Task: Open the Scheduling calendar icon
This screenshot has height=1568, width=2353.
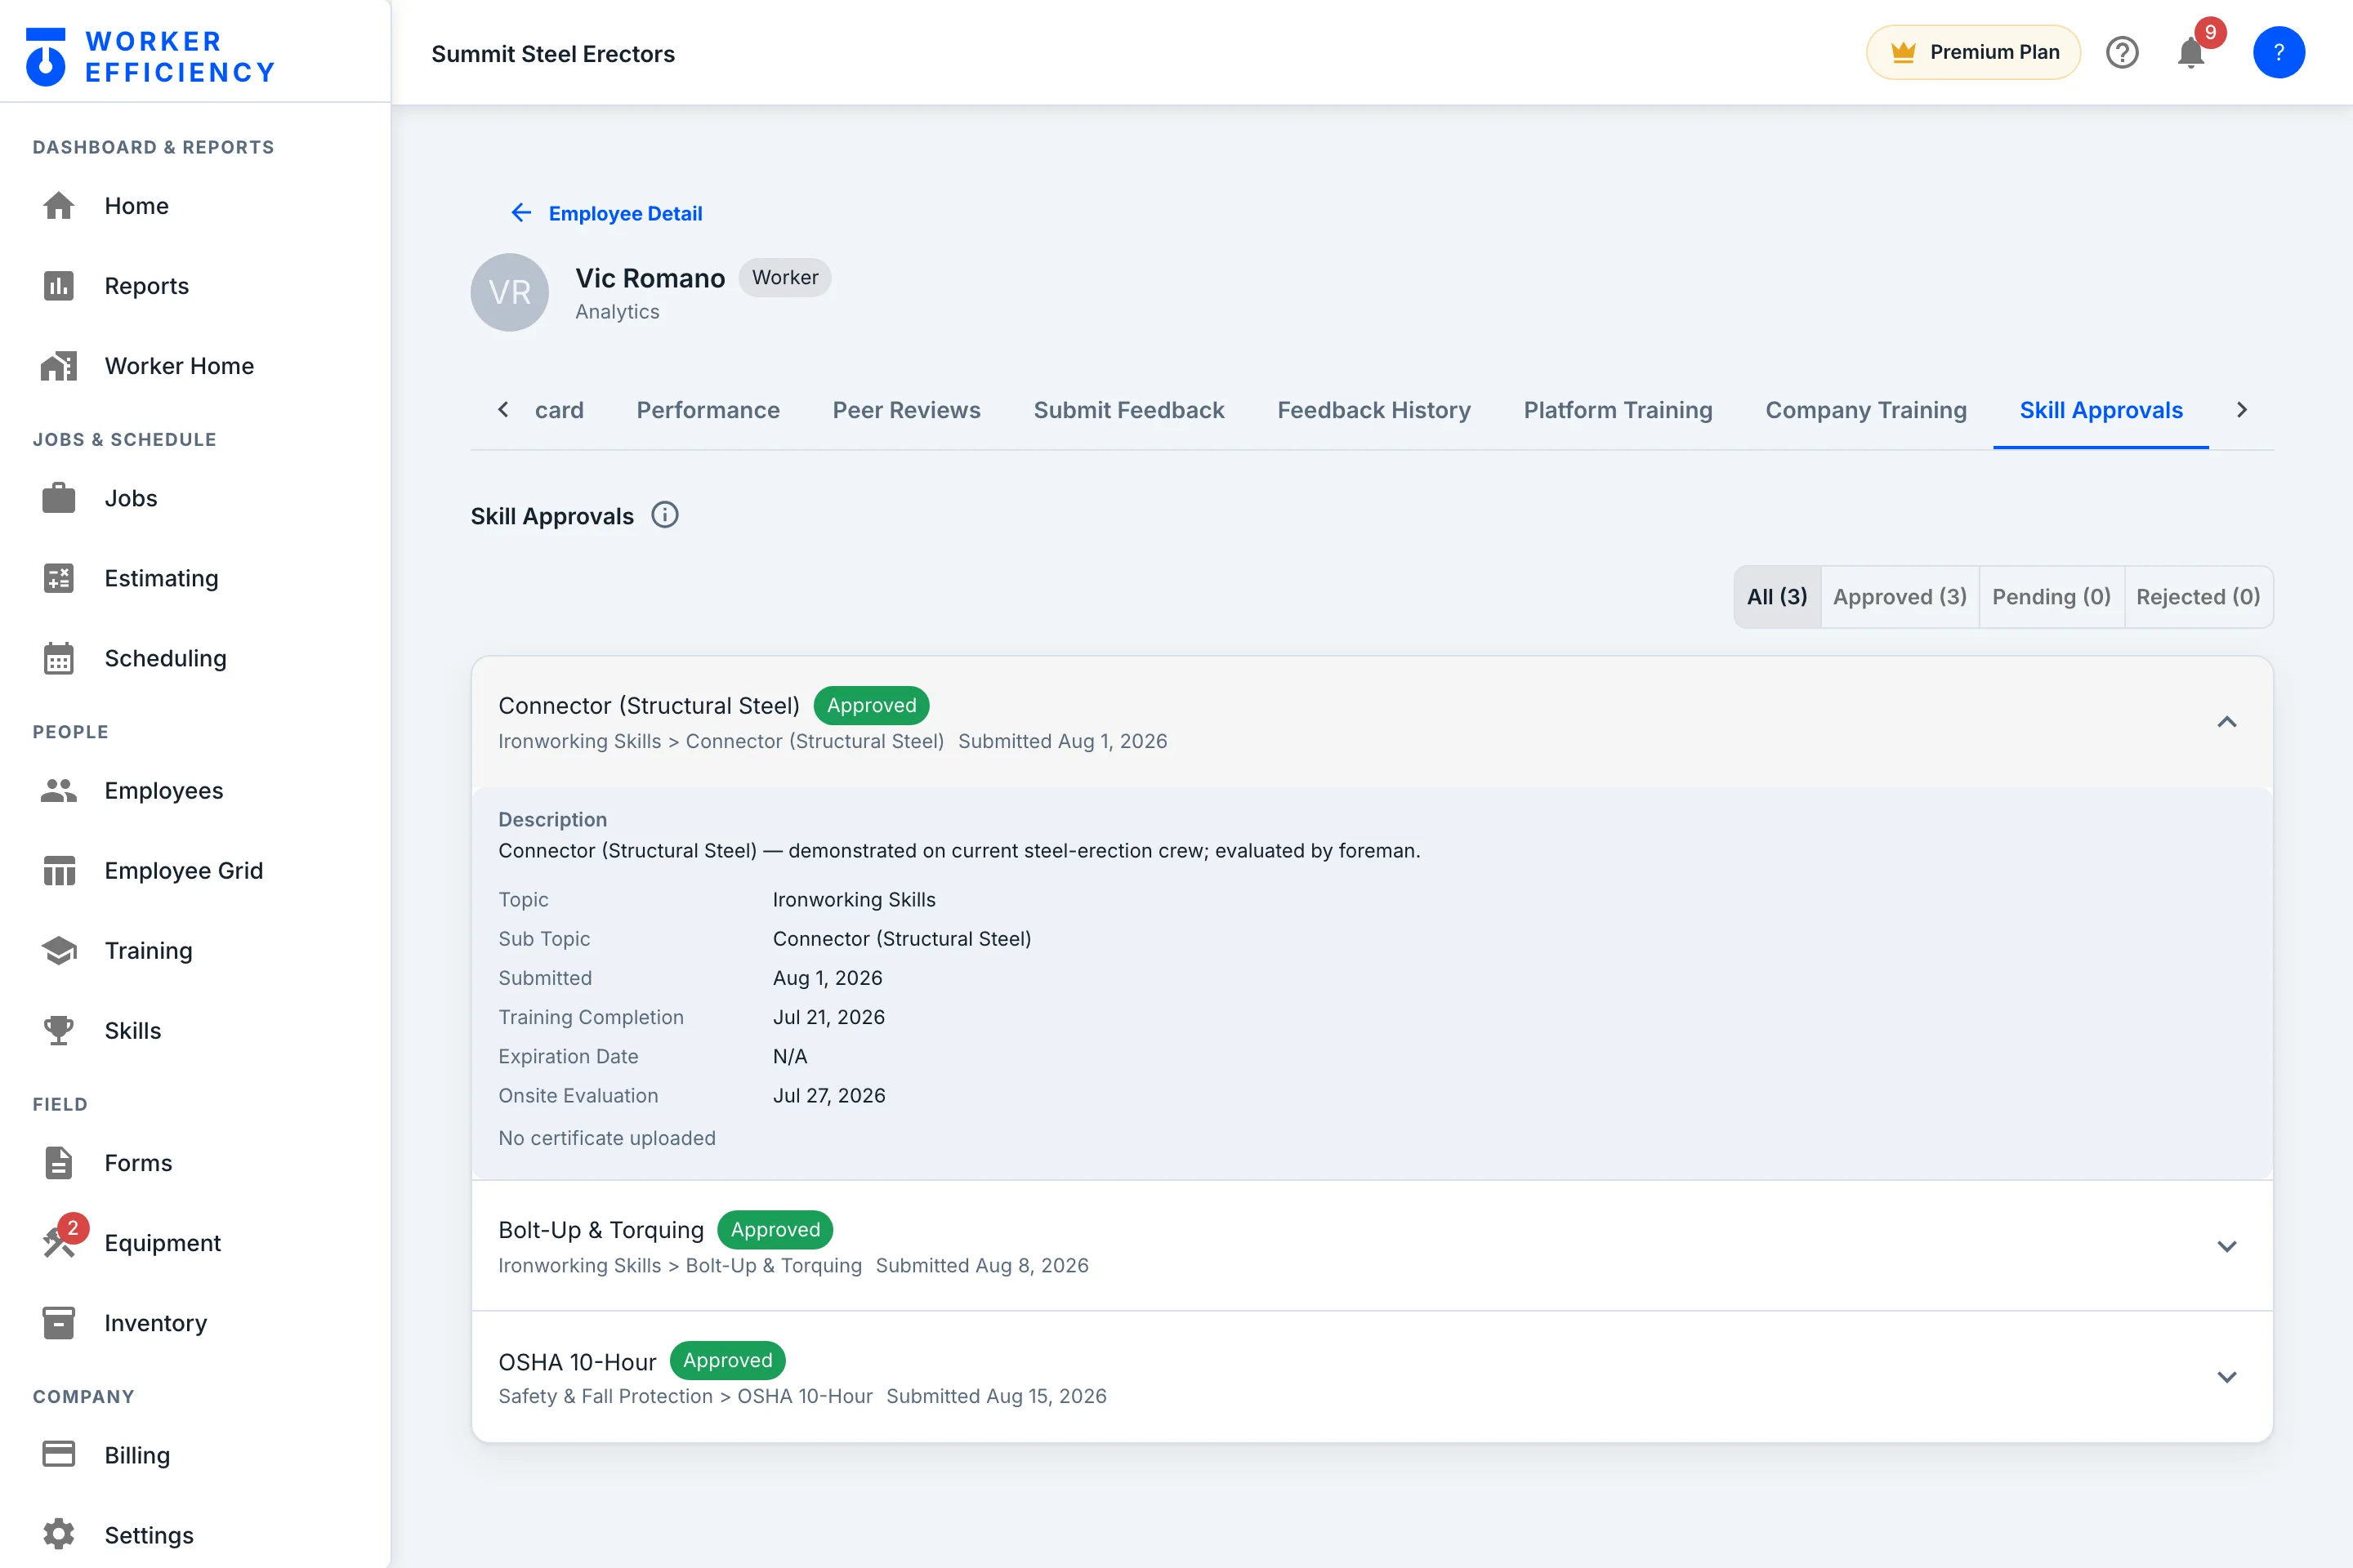Action: coord(58,658)
